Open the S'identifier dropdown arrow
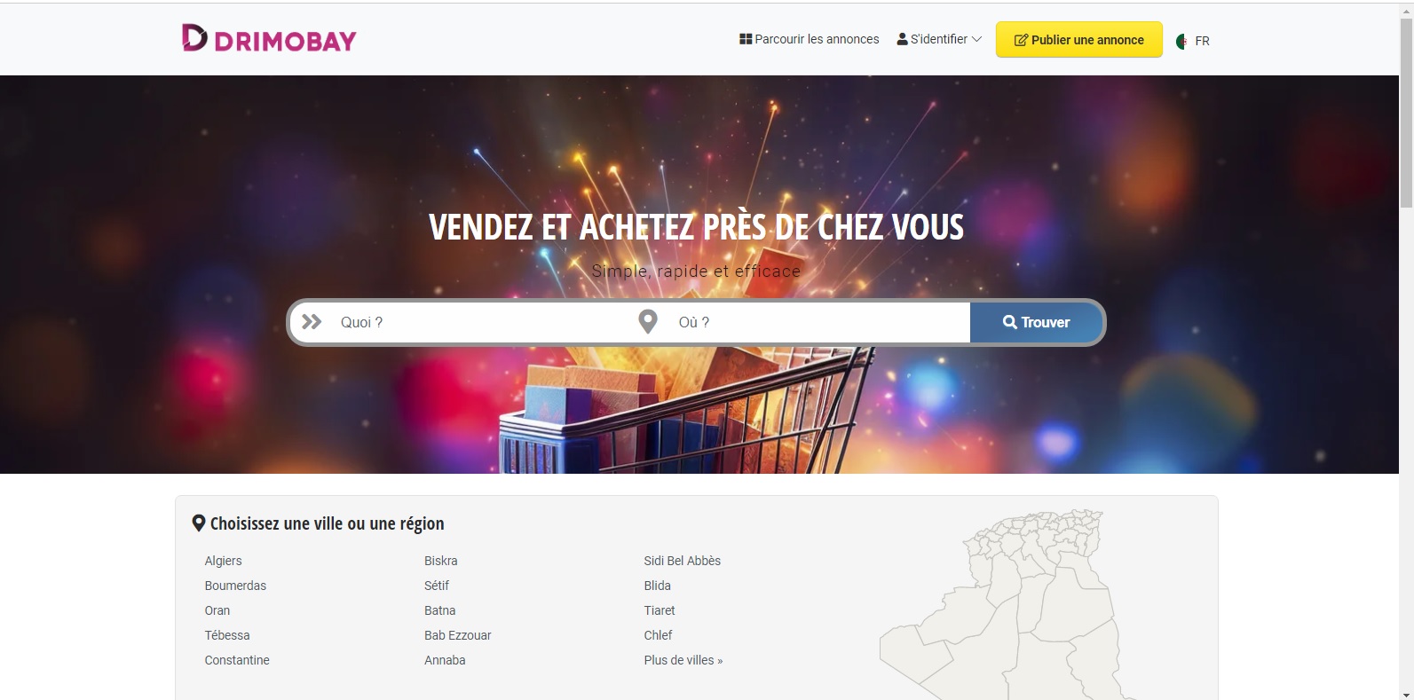The image size is (1414, 700). [977, 39]
